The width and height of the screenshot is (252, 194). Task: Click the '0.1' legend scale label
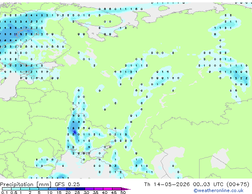click(x=4, y=192)
